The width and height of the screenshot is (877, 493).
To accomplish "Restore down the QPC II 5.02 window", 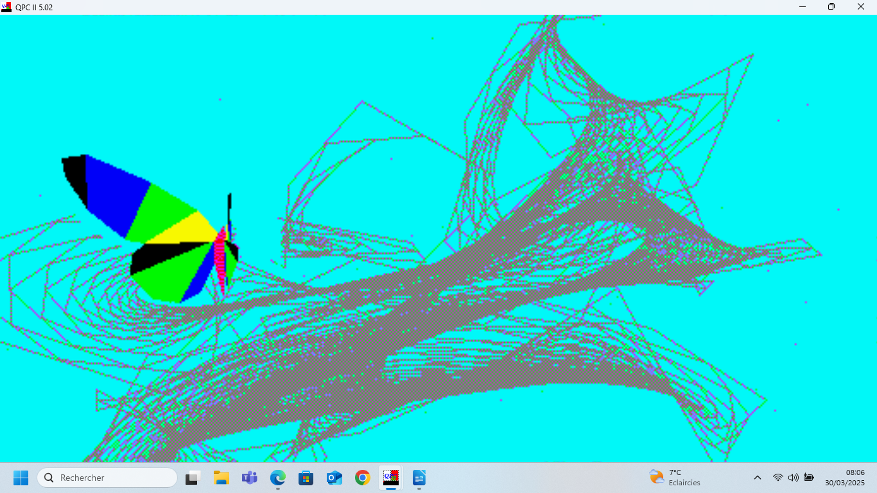I will click(x=831, y=7).
